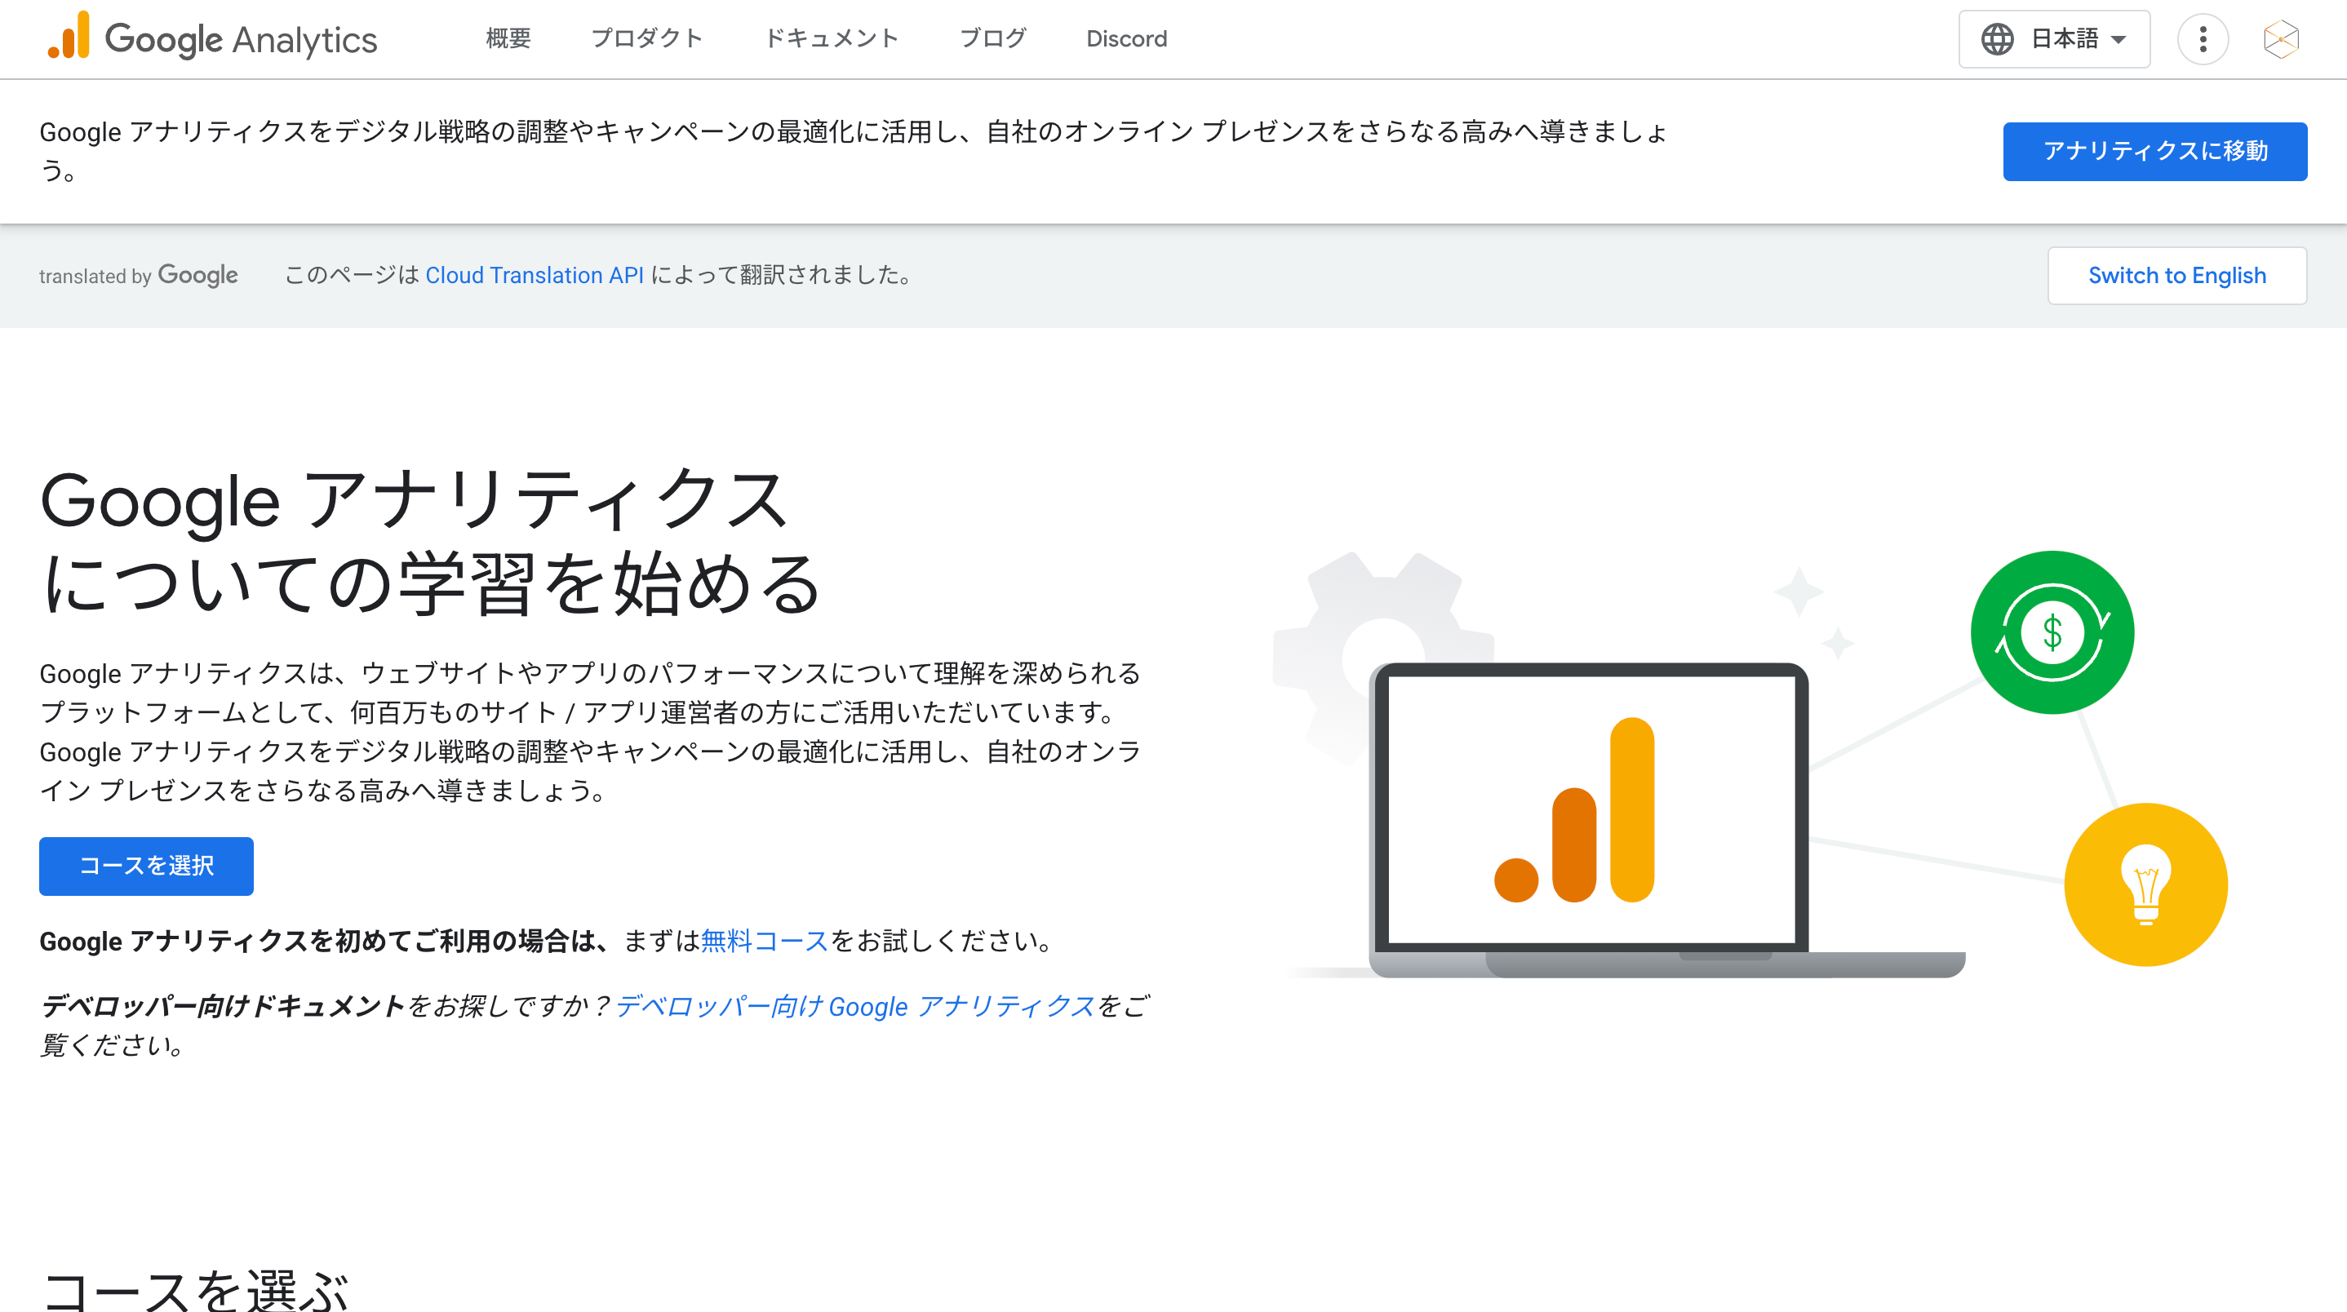Expand the 日本語 language dropdown

coord(2053,39)
